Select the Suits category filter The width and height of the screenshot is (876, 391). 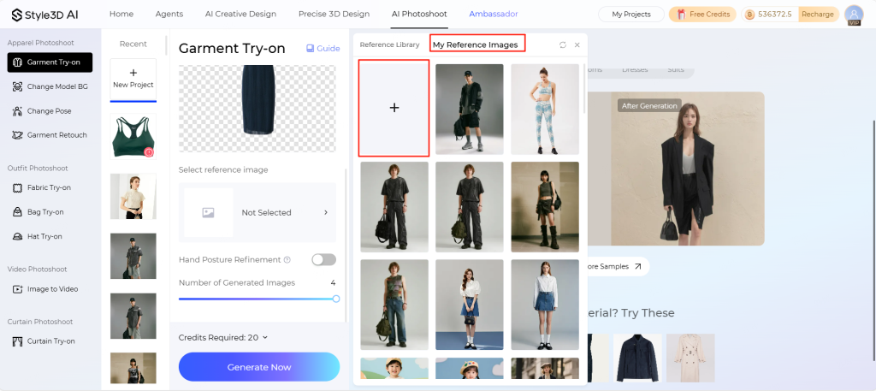(x=676, y=70)
